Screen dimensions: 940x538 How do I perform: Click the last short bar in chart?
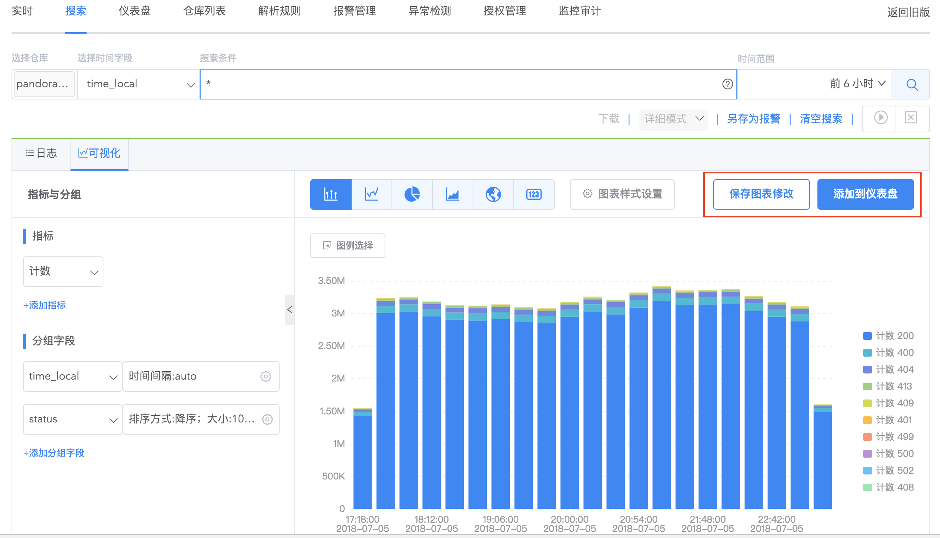822,456
